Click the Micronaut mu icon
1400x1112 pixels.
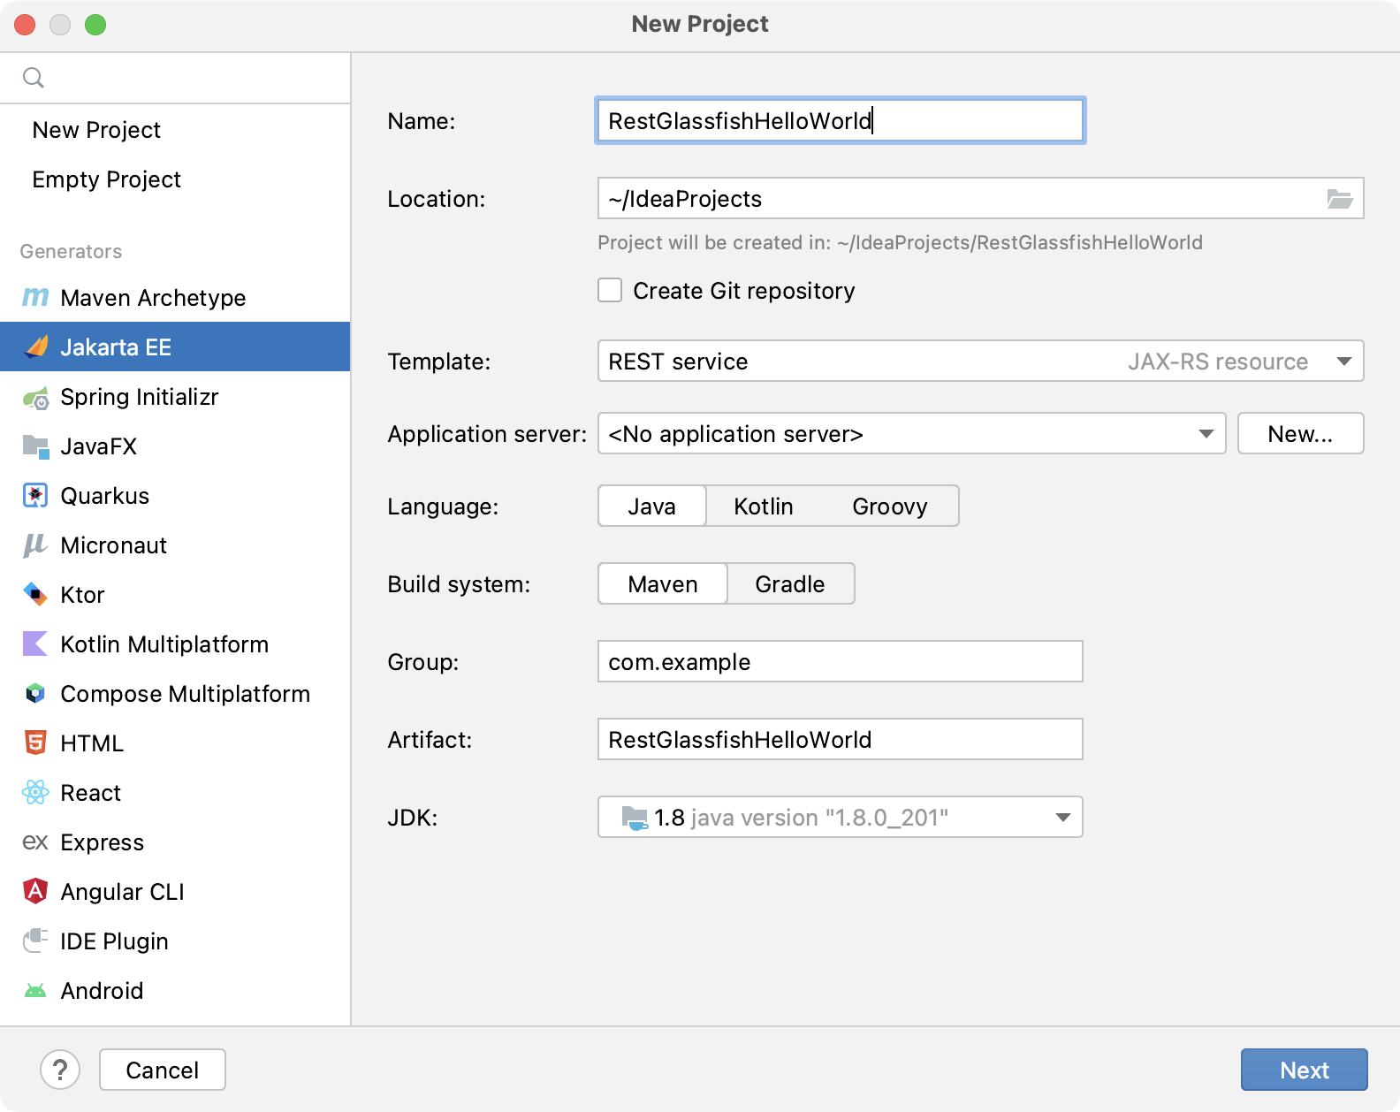[34, 545]
